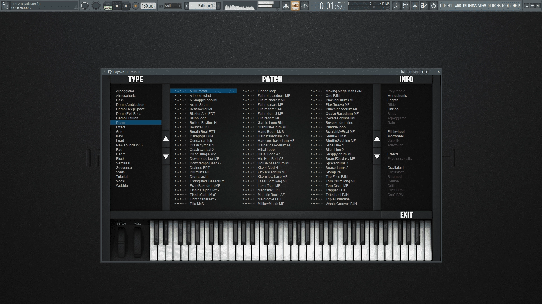Viewport: 542px width, 304px height.
Task: Load the Earthquake Basedrum patch
Action: click(x=207, y=181)
